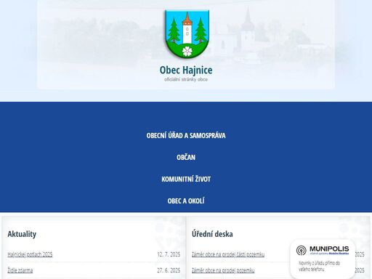
Task: Open the Aktuality heading
Action: point(22,234)
